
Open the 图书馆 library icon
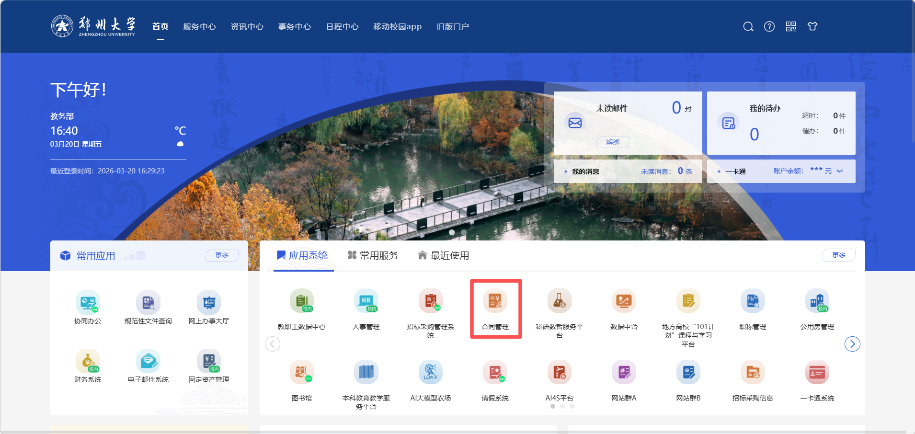(x=301, y=373)
